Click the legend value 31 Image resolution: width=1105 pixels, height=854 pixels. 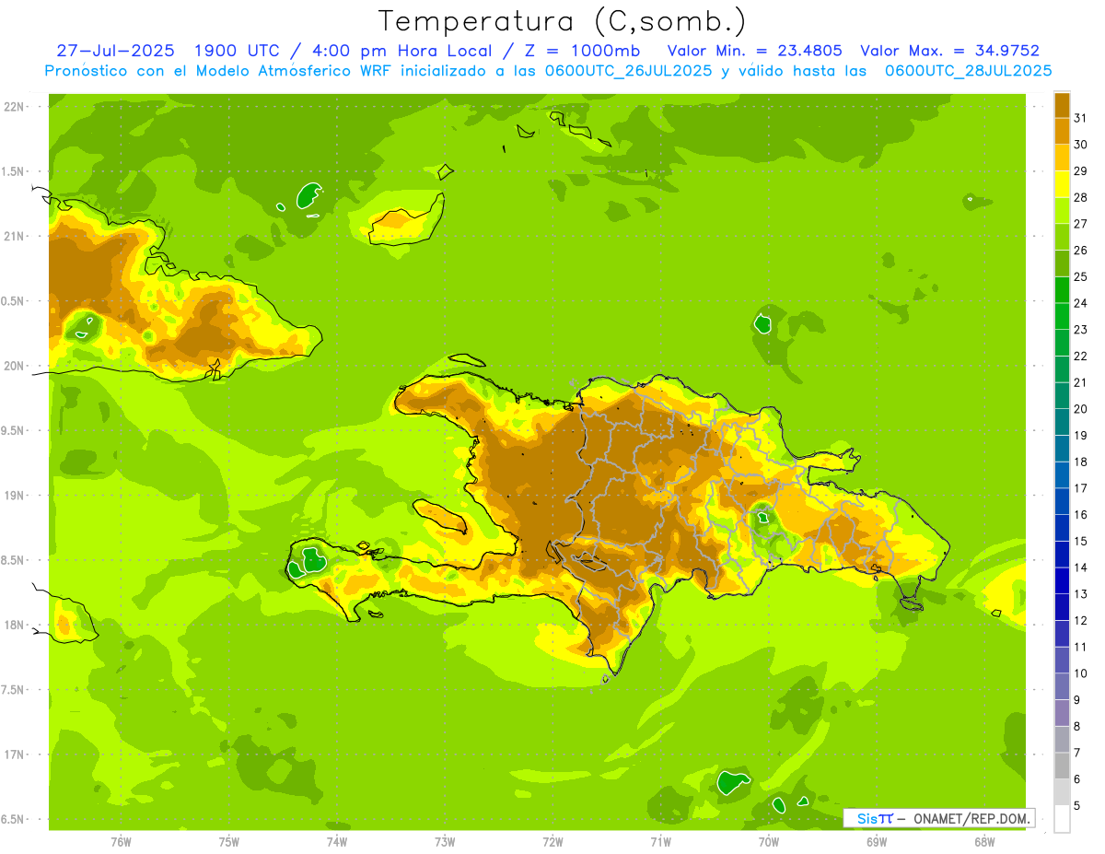point(1081,118)
